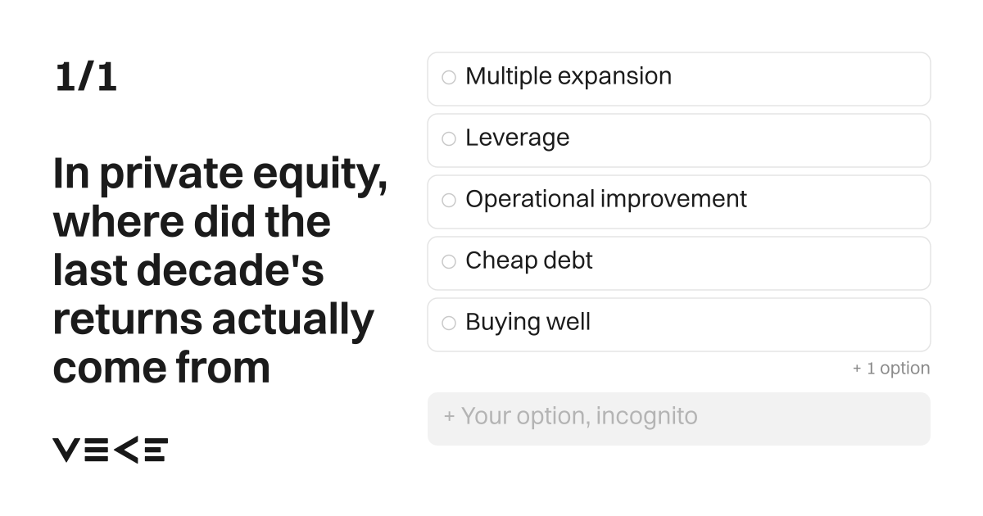Mark the Cheap debt radio circle
983x516 pixels.
[x=449, y=262]
